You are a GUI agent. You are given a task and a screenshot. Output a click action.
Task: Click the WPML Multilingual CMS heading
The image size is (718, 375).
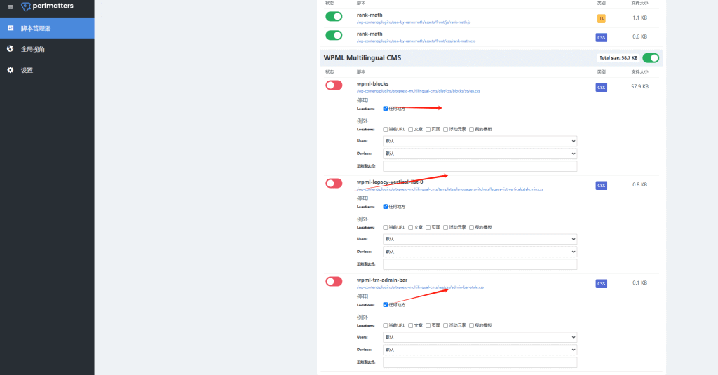tap(363, 57)
